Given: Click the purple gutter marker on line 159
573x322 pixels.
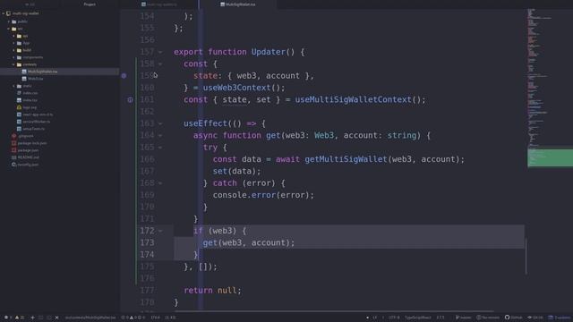Looking at the screenshot, I should click(124, 76).
